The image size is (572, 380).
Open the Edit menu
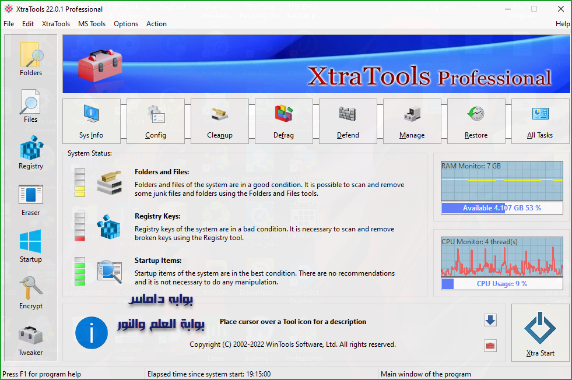coord(28,24)
